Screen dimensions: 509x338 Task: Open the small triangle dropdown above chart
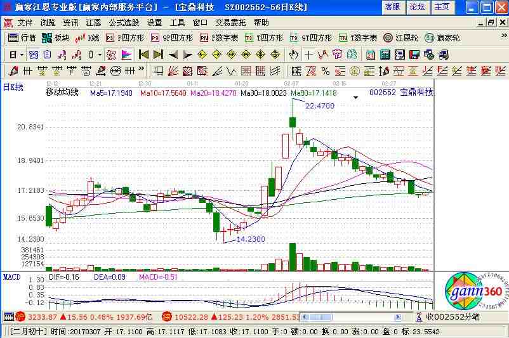coord(356,98)
